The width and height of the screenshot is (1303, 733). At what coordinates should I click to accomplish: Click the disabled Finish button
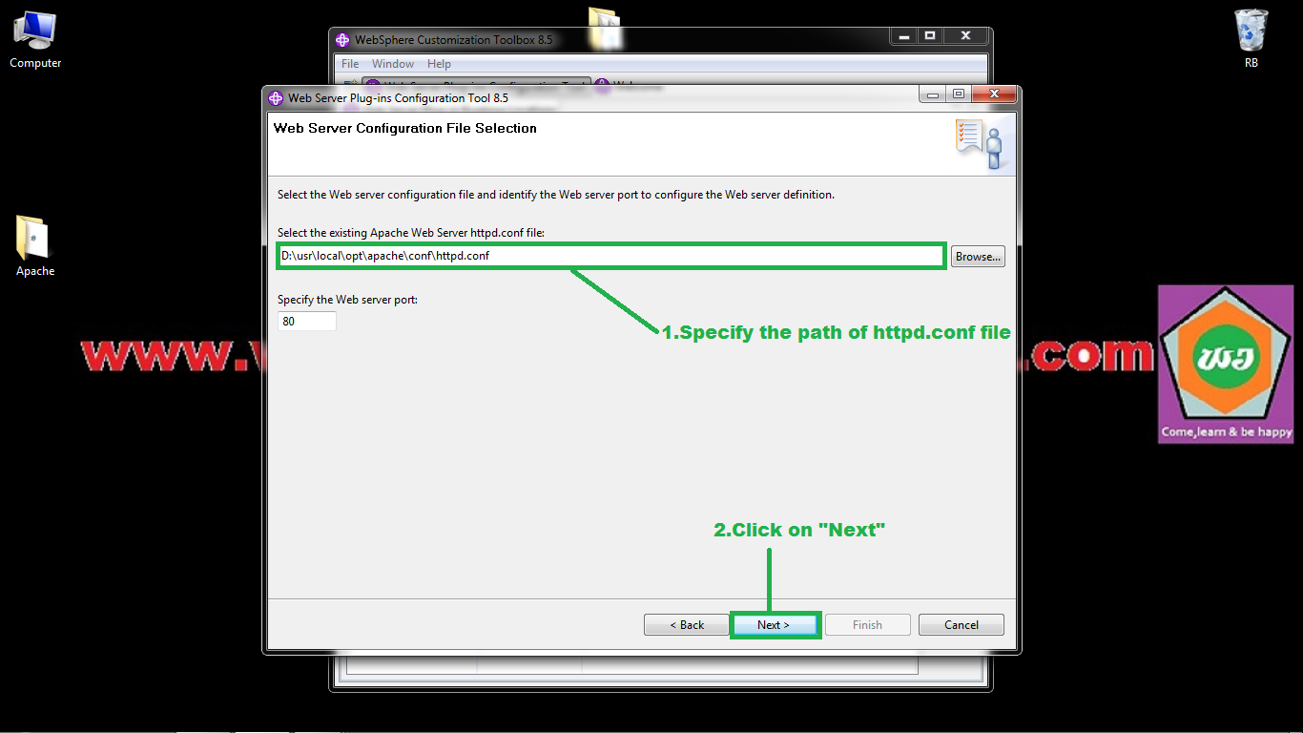pyautogui.click(x=867, y=624)
